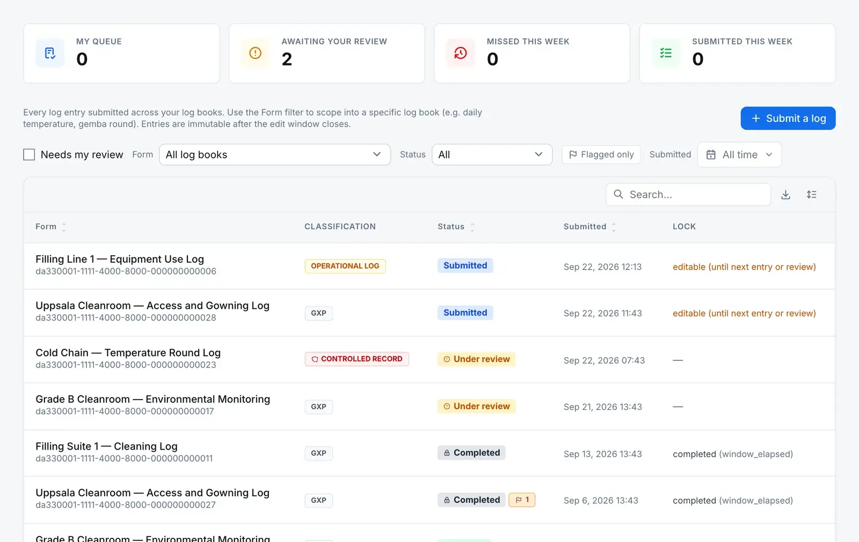Image resolution: width=859 pixels, height=542 pixels.
Task: Click the GXP badge on Filling Suite 1 row
Action: pos(318,453)
